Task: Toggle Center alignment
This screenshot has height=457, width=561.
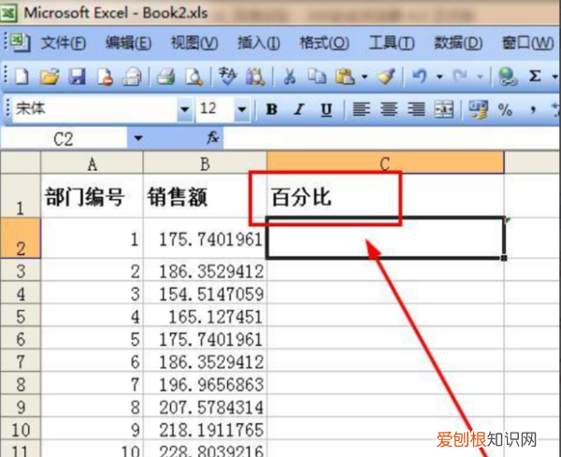Action: [x=389, y=109]
